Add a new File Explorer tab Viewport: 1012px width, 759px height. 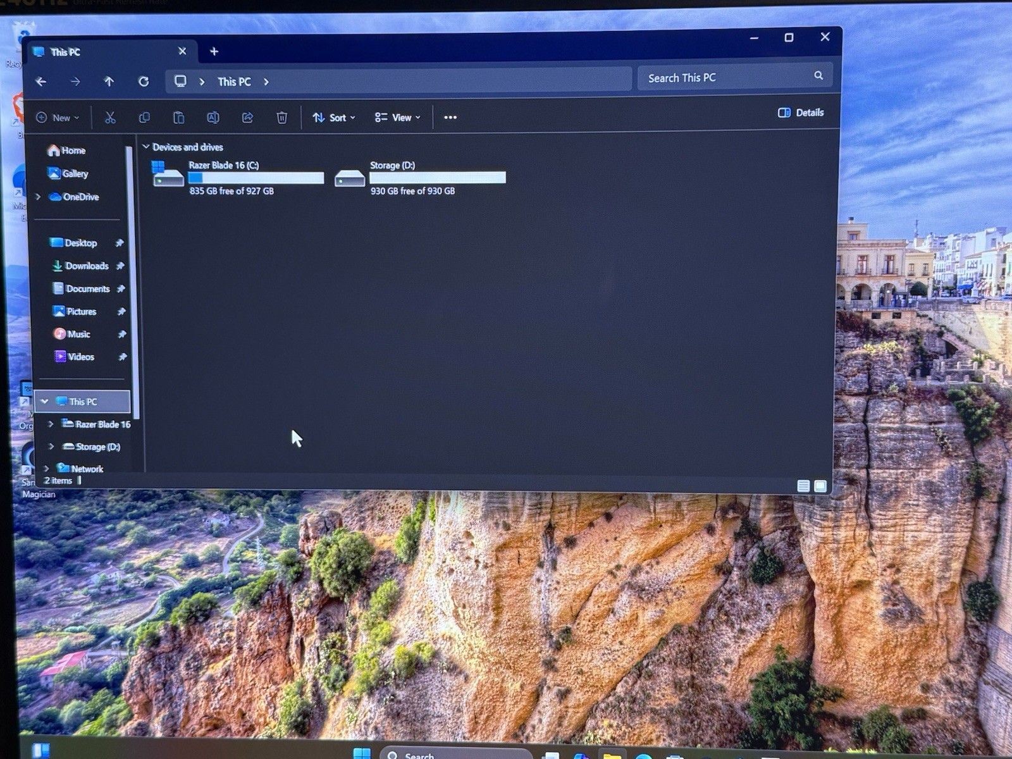point(214,51)
